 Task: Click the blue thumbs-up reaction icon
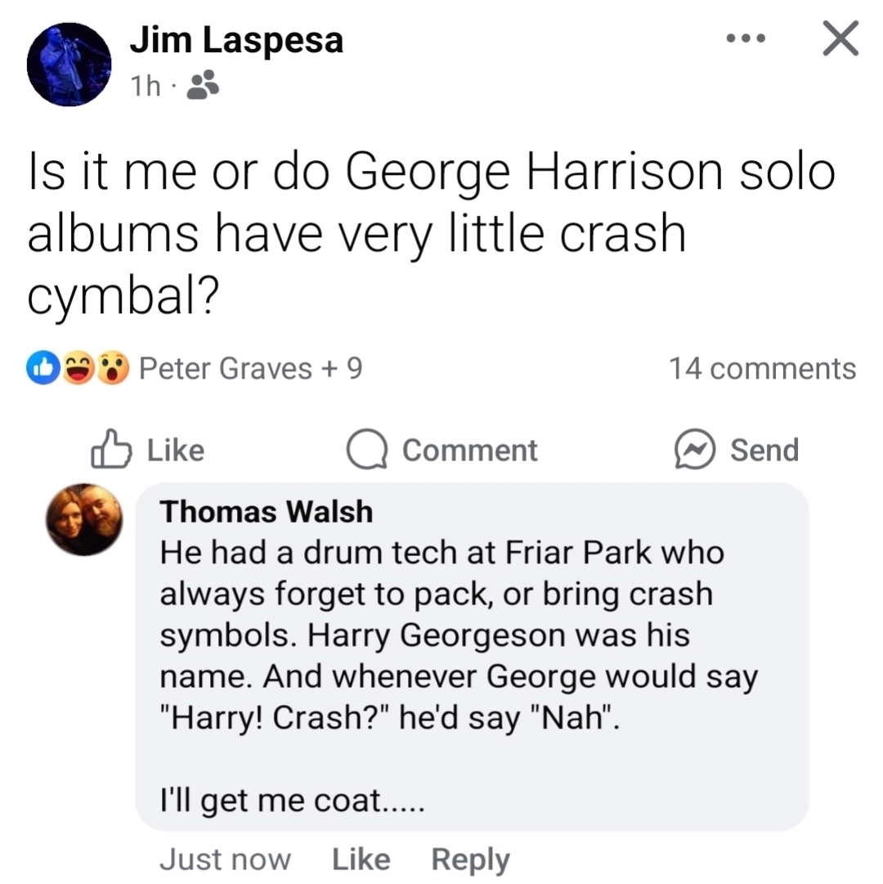pyautogui.click(x=43, y=369)
